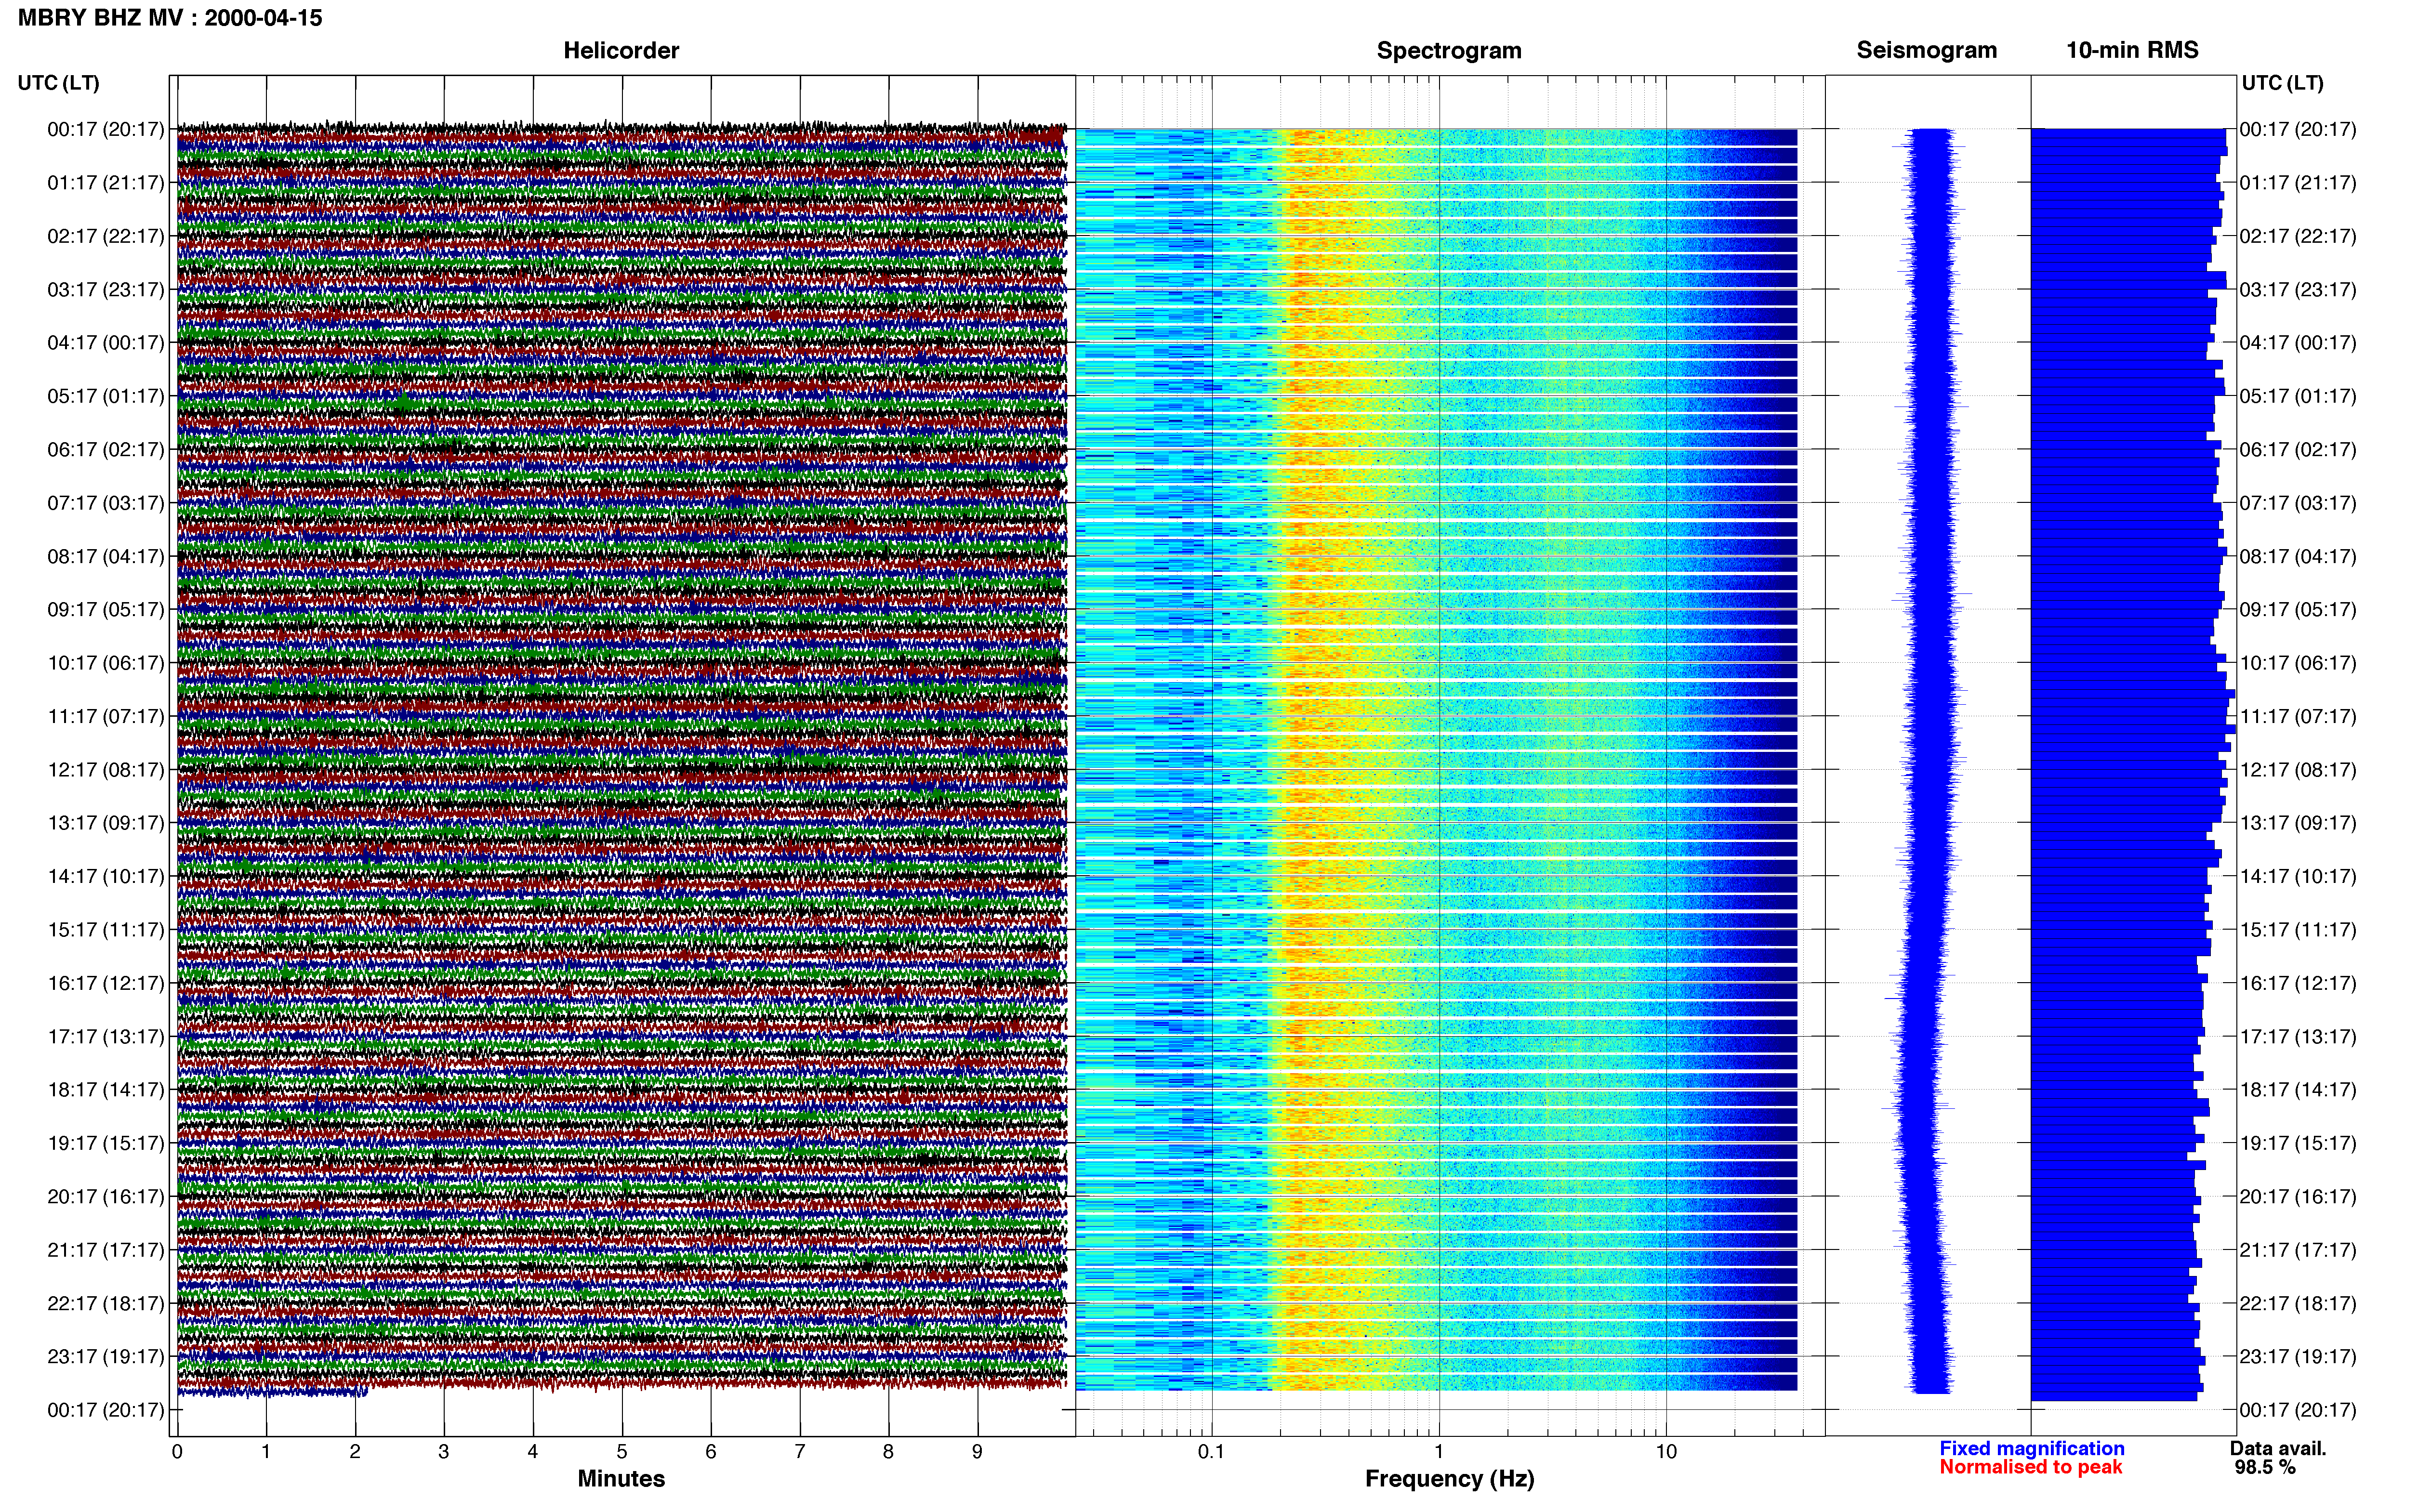Click the '0.1' tick on Frequency axis
Screen dimensions: 2418x1512
tap(1211, 1452)
